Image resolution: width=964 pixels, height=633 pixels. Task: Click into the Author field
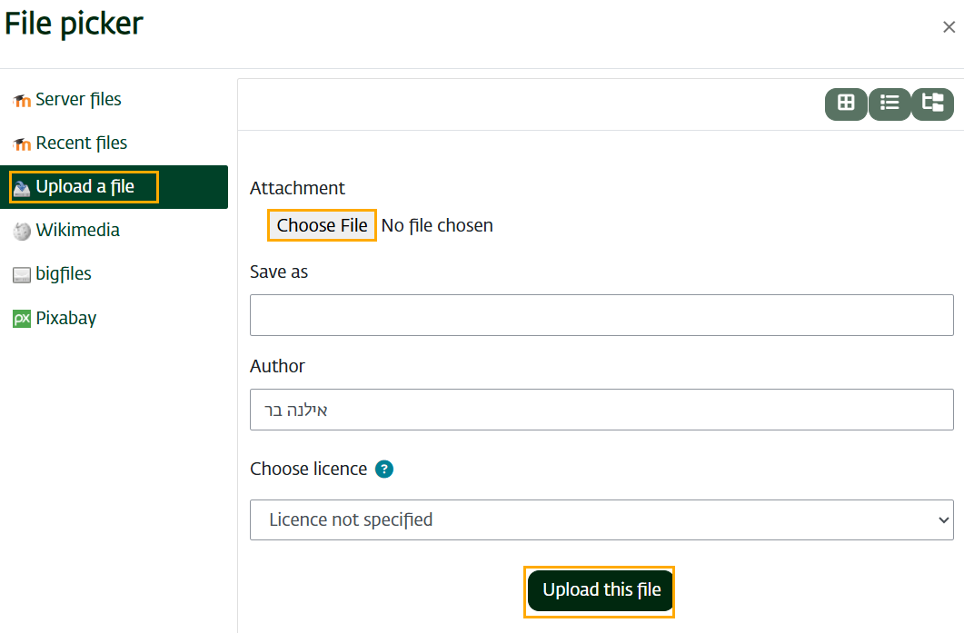pos(601,410)
